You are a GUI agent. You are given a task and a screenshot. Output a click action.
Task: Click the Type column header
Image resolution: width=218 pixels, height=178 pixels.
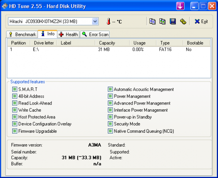tap(170, 43)
